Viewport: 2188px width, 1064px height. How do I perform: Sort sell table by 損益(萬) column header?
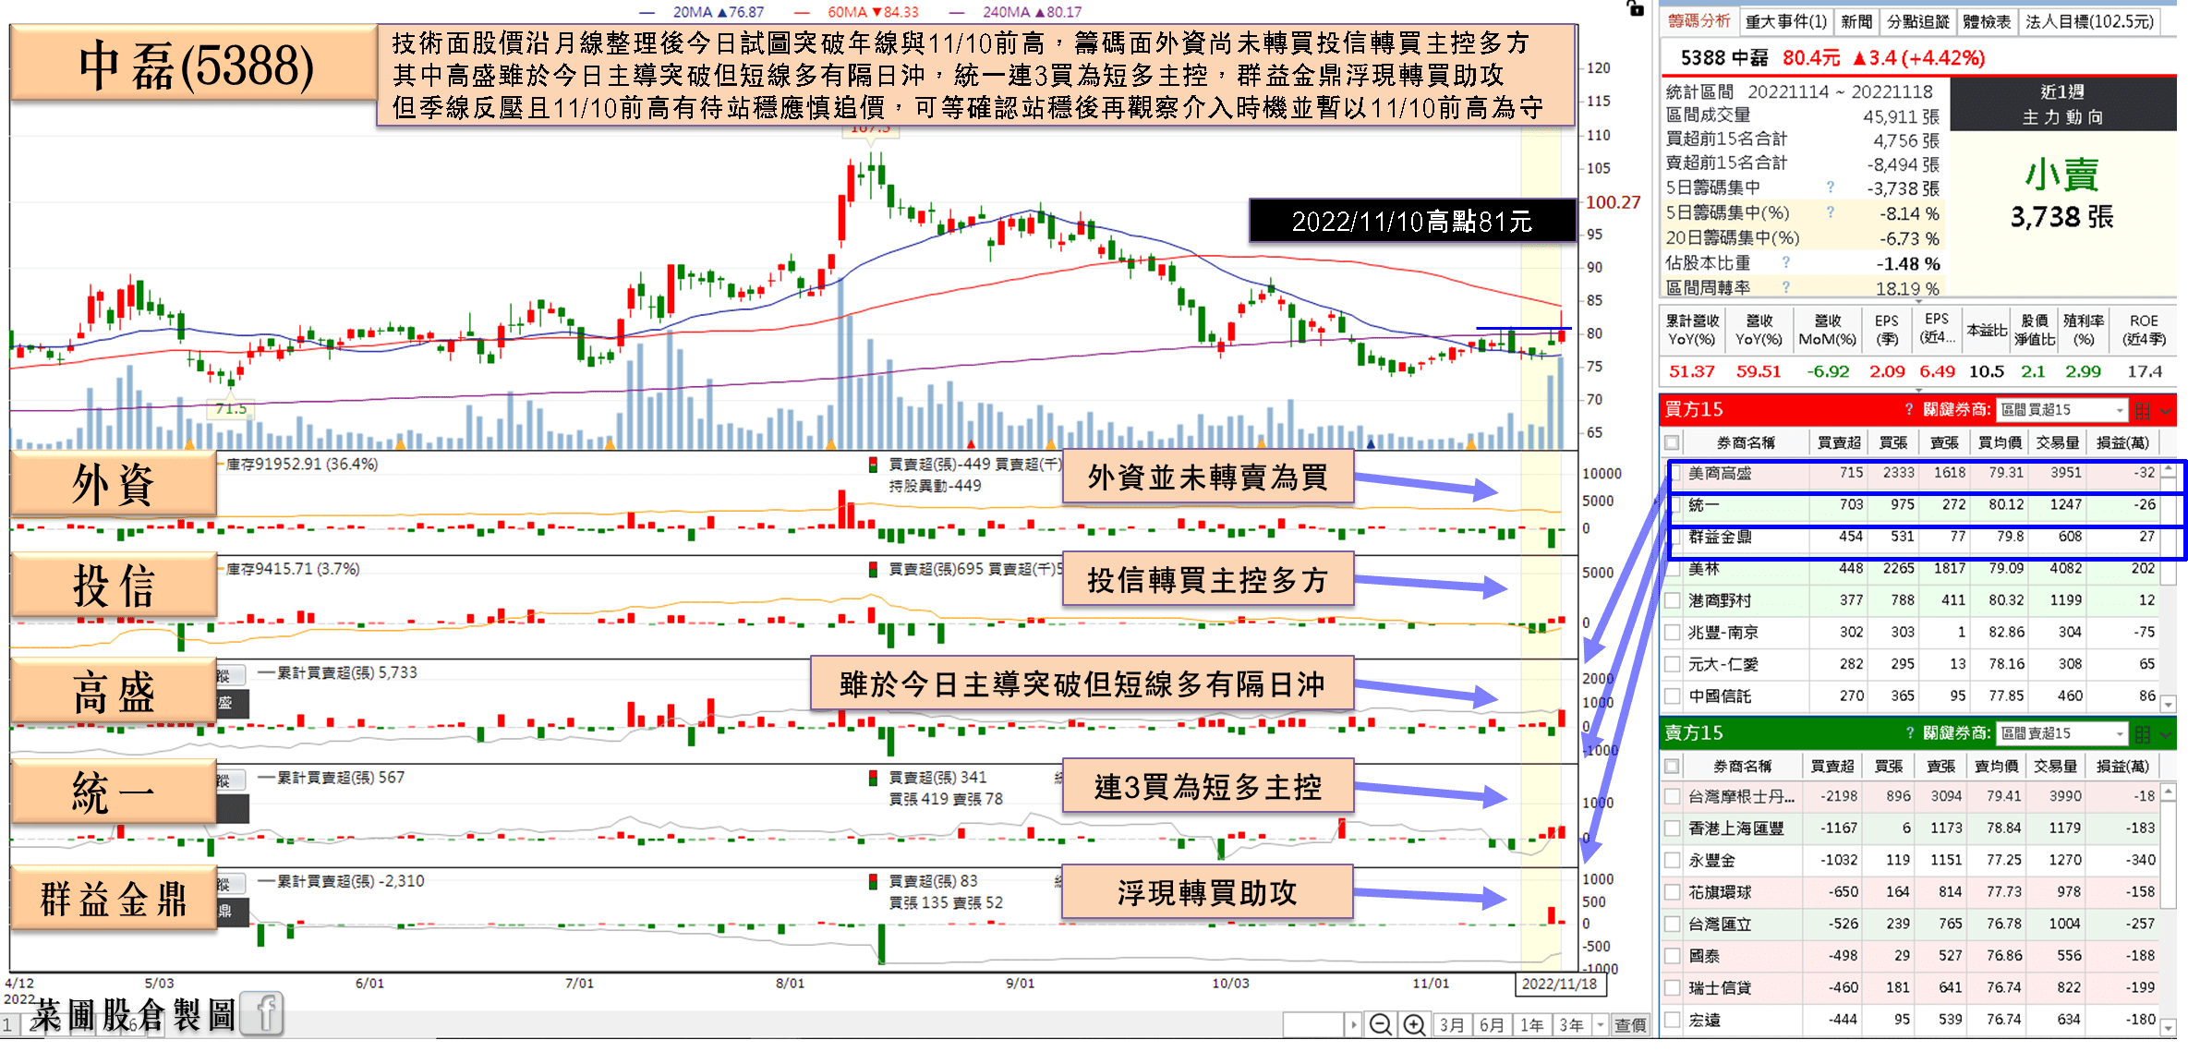[2122, 766]
